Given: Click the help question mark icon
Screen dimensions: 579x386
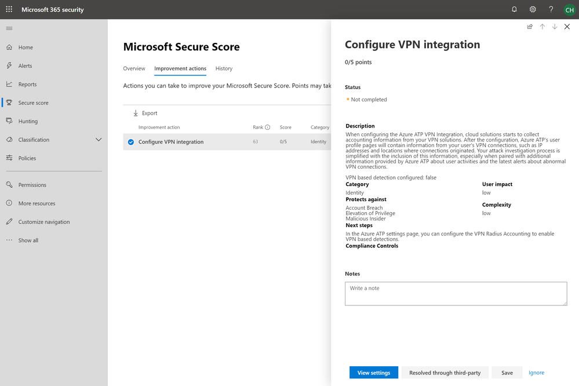Looking at the screenshot, I should pos(551,9).
